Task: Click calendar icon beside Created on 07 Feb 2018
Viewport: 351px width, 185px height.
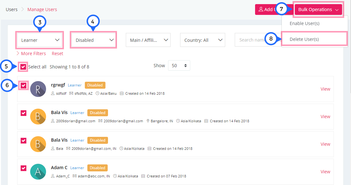Action: [143, 176]
